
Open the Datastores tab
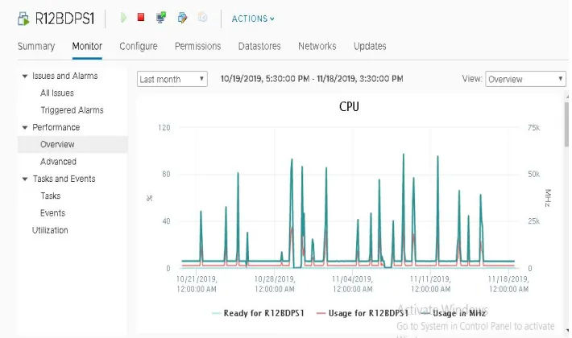[x=259, y=46]
